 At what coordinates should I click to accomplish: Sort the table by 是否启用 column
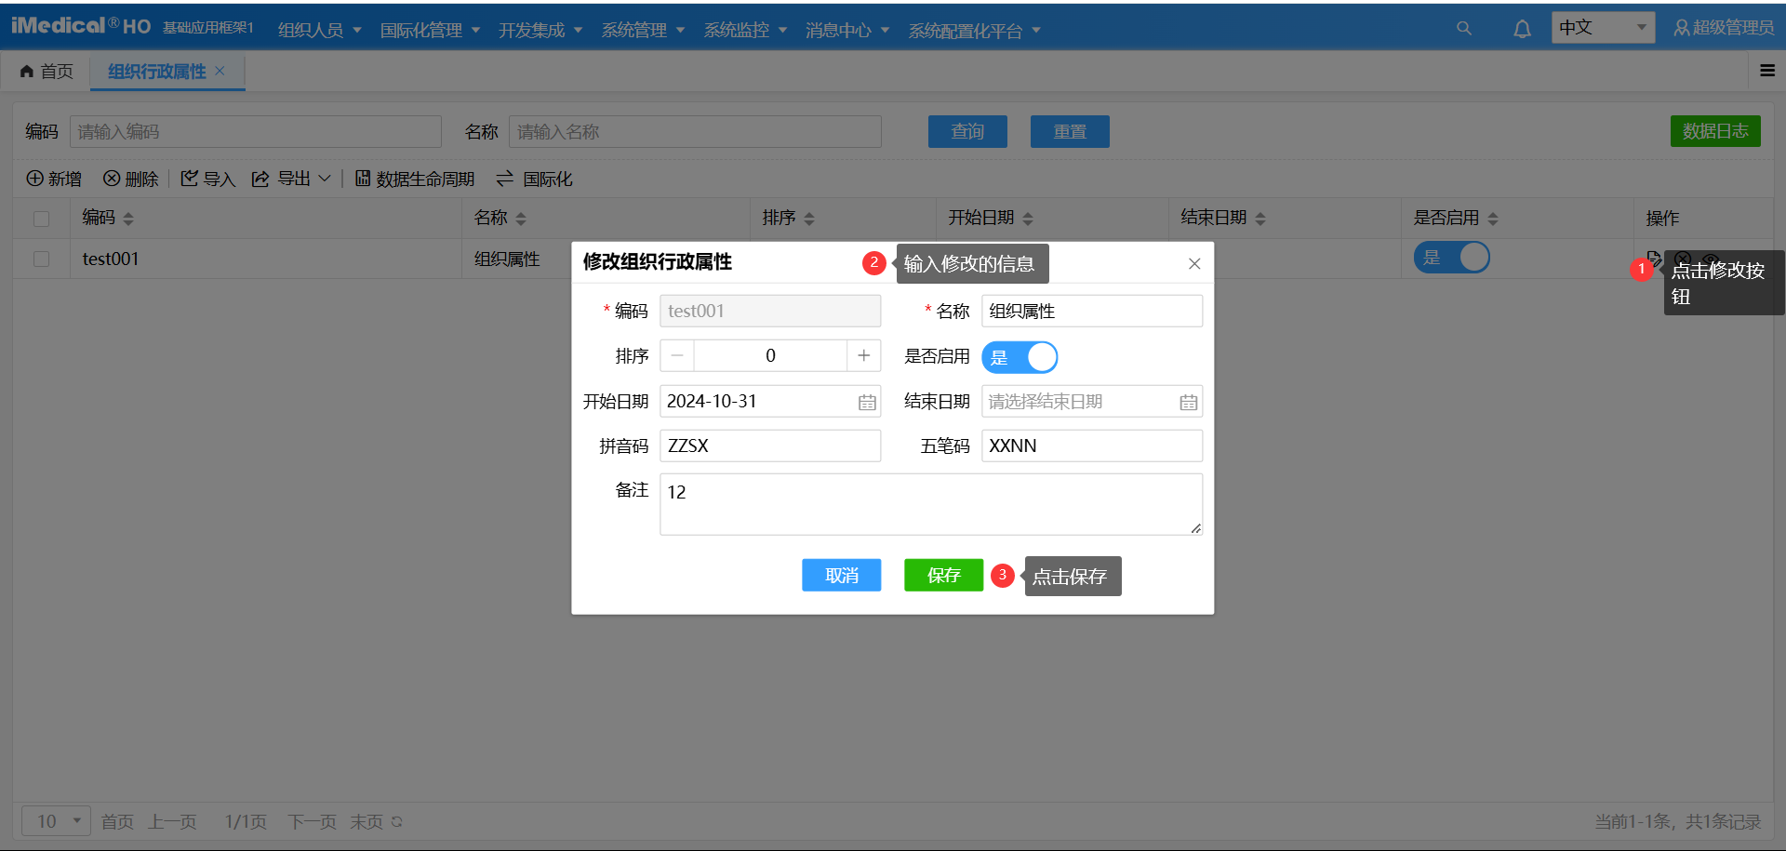point(1493,219)
